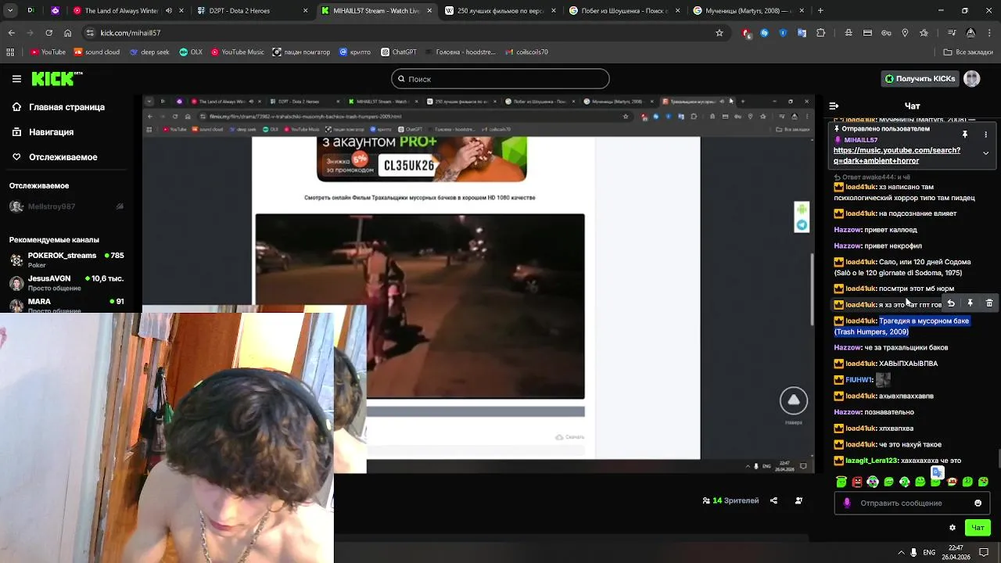
Task: Click username Hazzow saying привет каллоед
Action: click(x=847, y=230)
